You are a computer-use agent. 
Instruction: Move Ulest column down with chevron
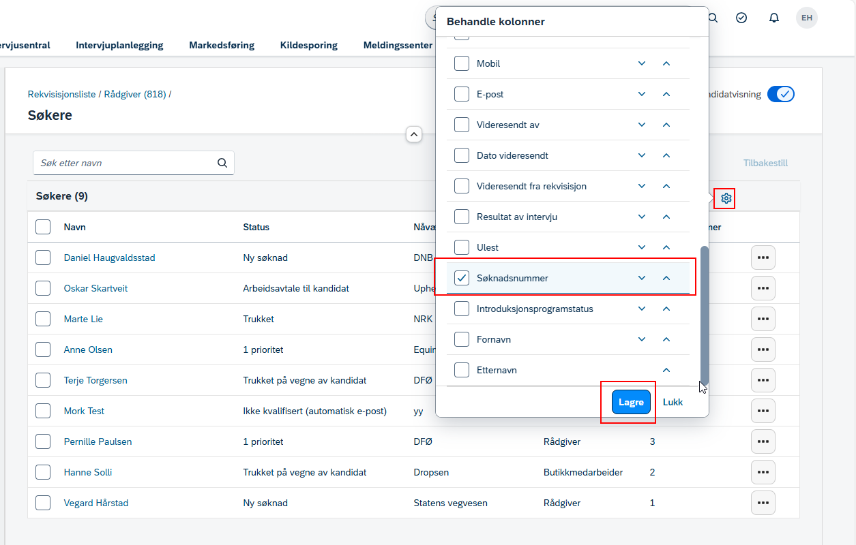[642, 247]
